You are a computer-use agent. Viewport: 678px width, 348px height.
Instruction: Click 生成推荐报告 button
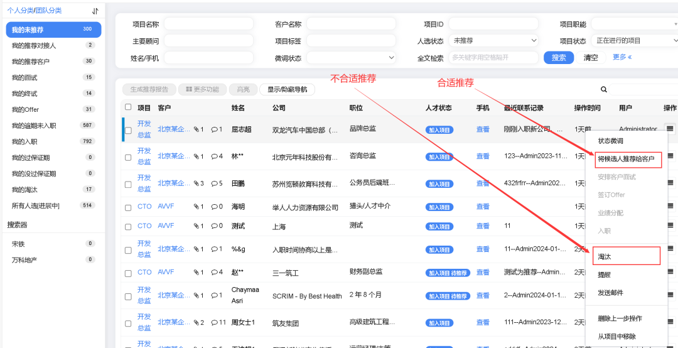click(149, 90)
